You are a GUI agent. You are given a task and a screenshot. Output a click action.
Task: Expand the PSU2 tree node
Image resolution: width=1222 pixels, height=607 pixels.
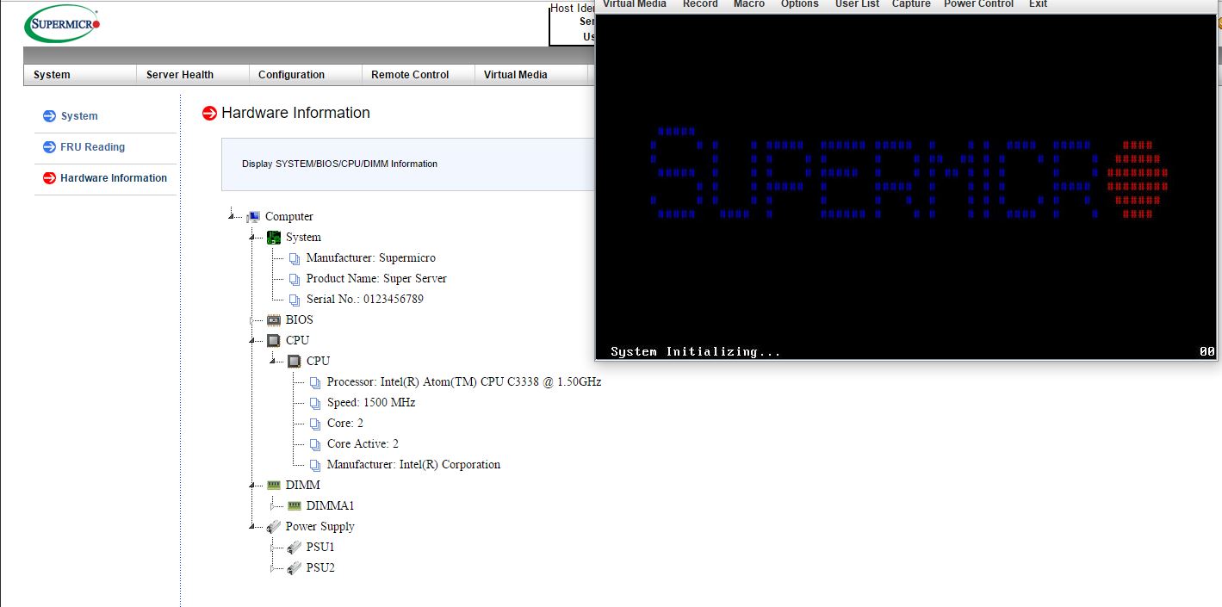tap(273, 568)
